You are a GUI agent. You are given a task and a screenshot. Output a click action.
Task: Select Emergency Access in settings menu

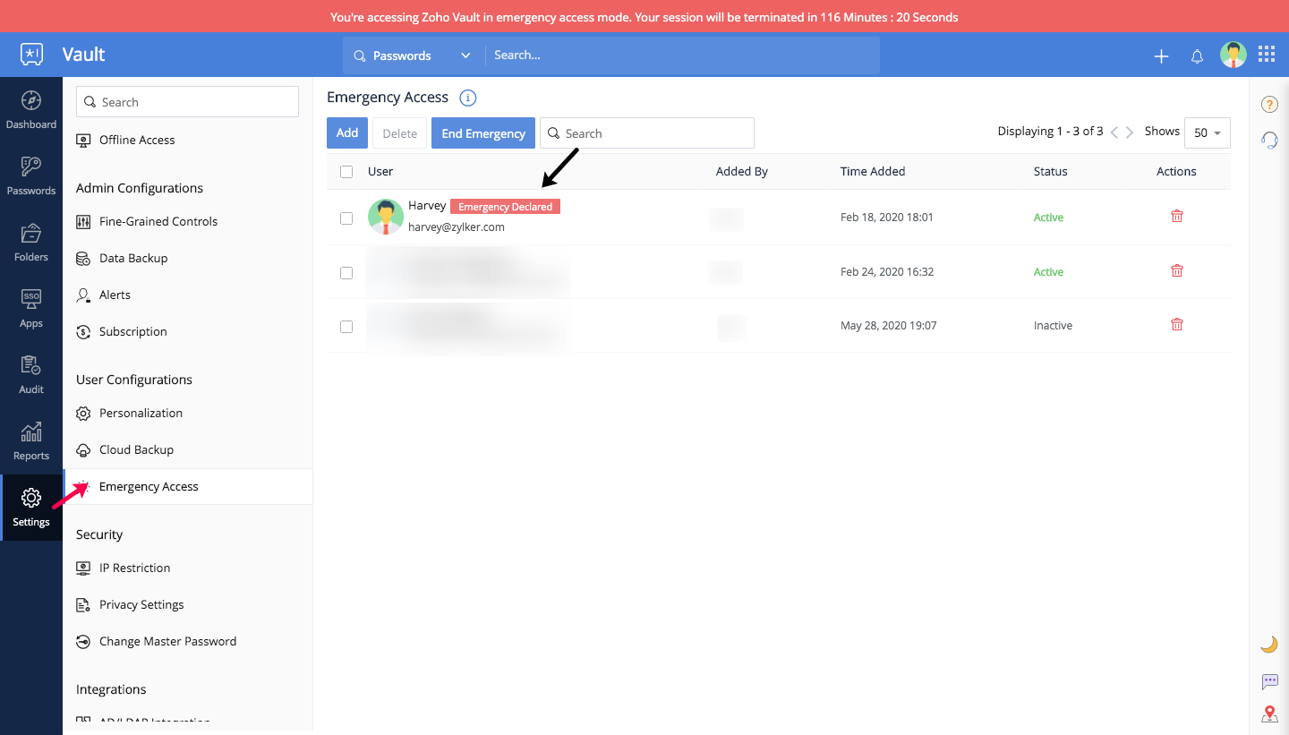pos(188,487)
